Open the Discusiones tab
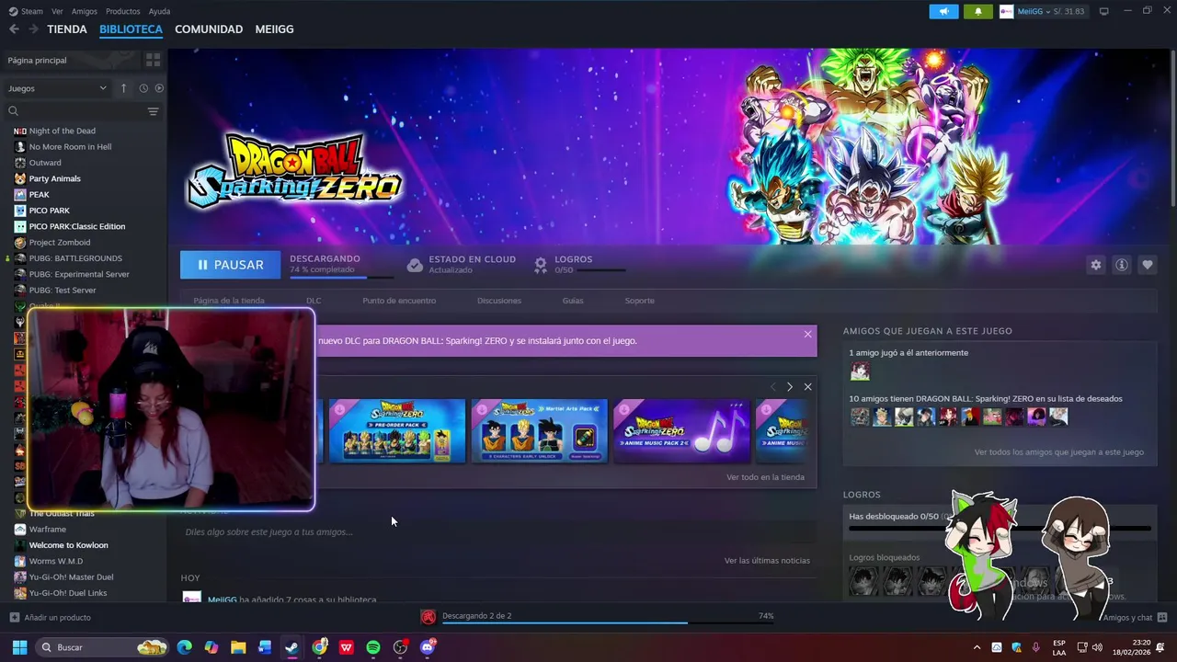This screenshot has width=1177, height=662. (499, 301)
